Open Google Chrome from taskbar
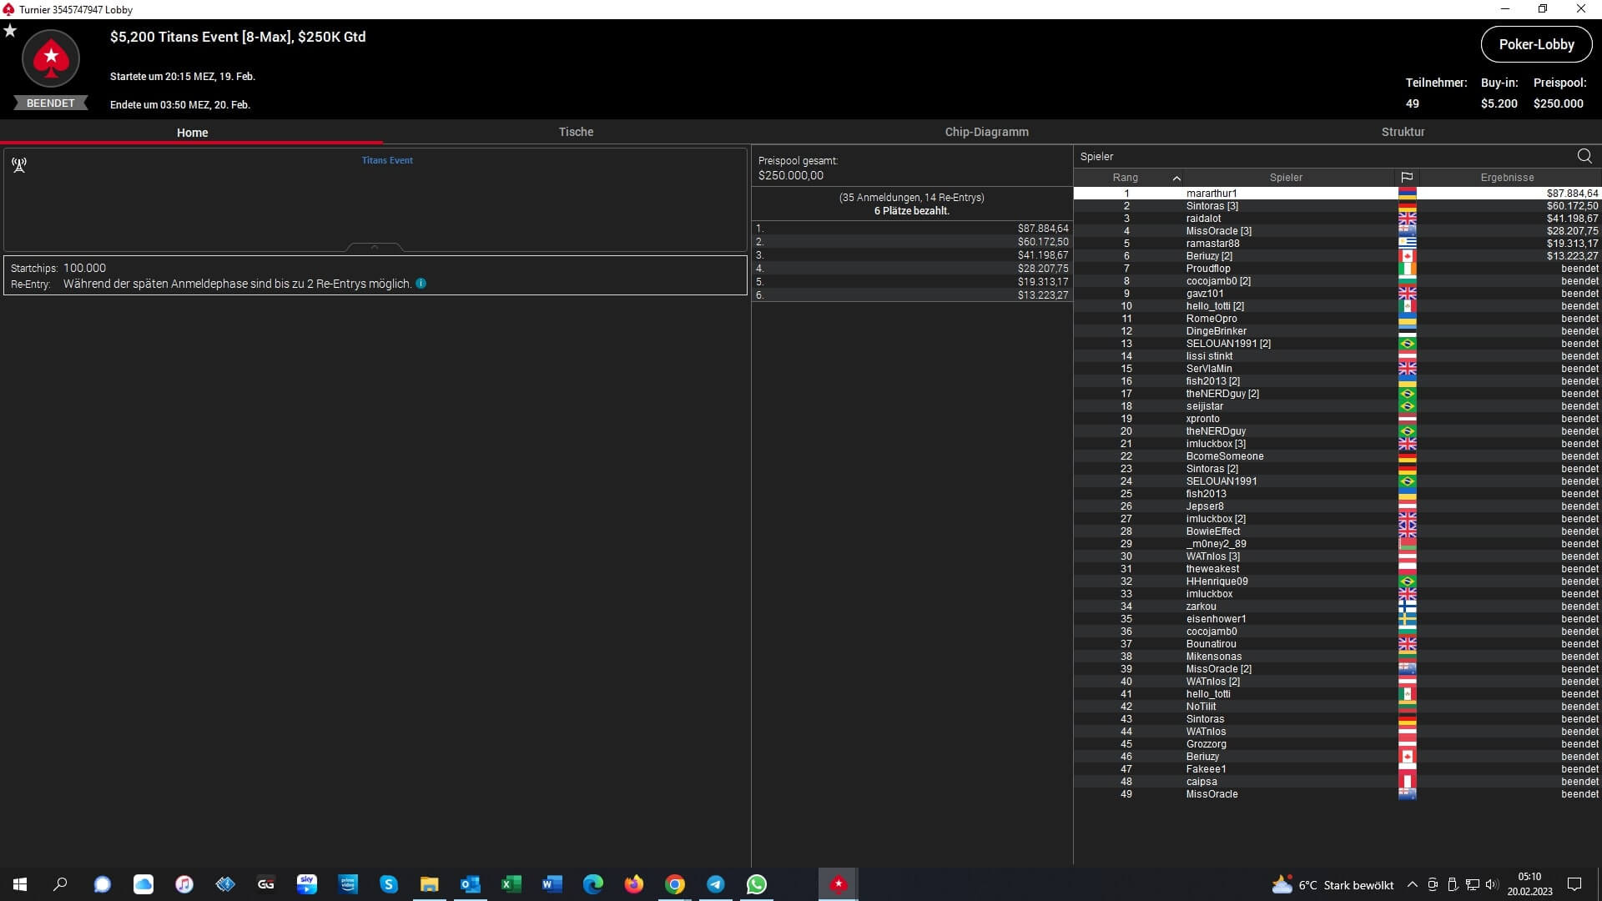The height and width of the screenshot is (901, 1602). (x=675, y=884)
